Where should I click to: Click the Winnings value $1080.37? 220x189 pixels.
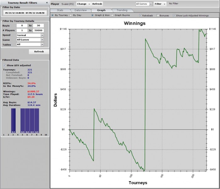(x=33, y=92)
